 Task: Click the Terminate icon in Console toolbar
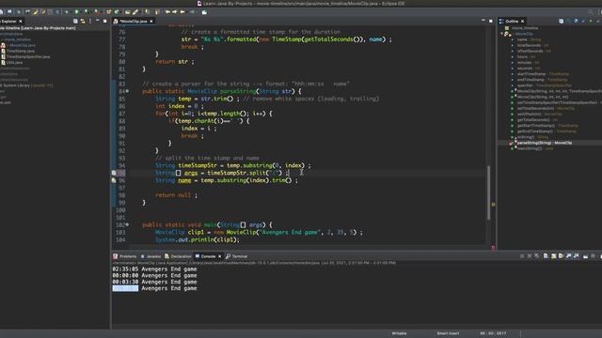click(522, 256)
